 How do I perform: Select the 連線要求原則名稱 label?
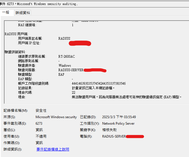tap(32, 57)
